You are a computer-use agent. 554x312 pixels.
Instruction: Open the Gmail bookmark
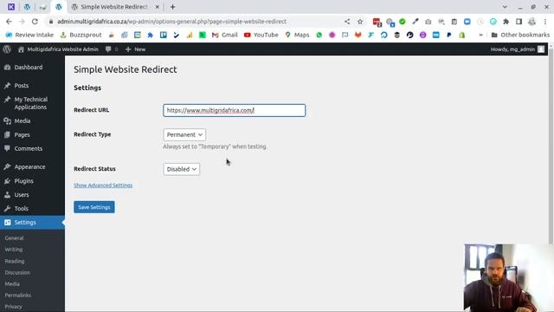225,35
